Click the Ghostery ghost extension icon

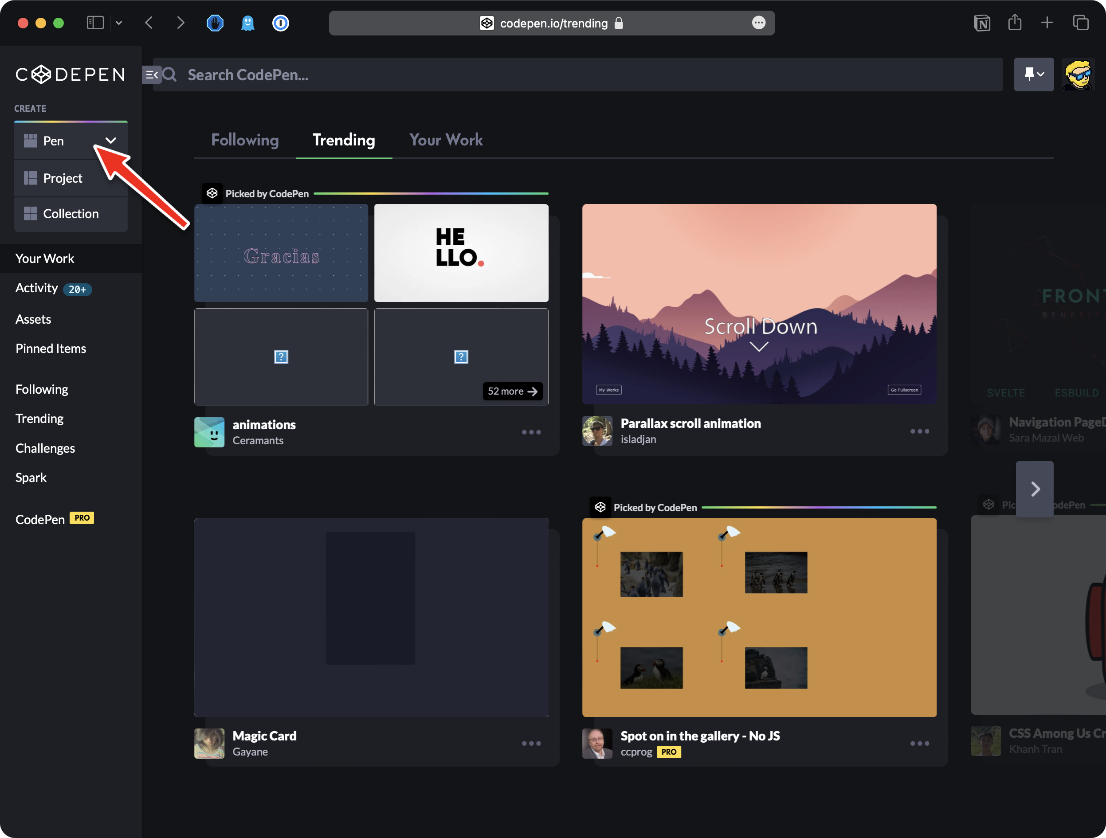click(x=248, y=23)
